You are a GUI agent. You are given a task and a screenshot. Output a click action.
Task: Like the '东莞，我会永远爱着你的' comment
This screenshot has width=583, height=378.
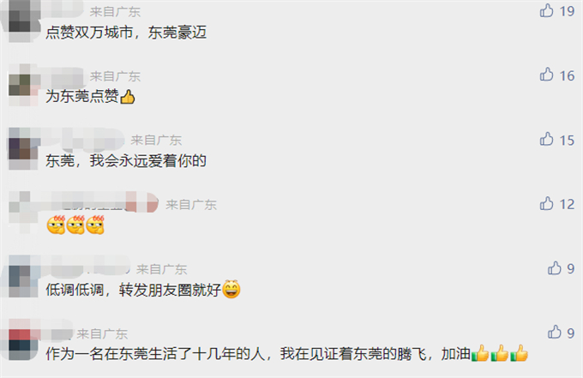[546, 139]
